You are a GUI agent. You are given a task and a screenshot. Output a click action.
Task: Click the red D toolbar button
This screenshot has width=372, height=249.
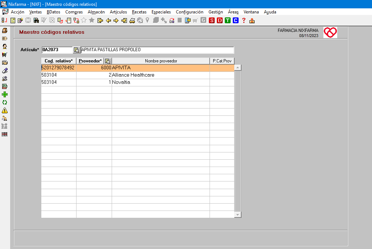(220, 20)
